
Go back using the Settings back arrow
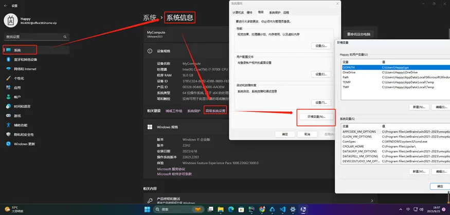[6, 6]
